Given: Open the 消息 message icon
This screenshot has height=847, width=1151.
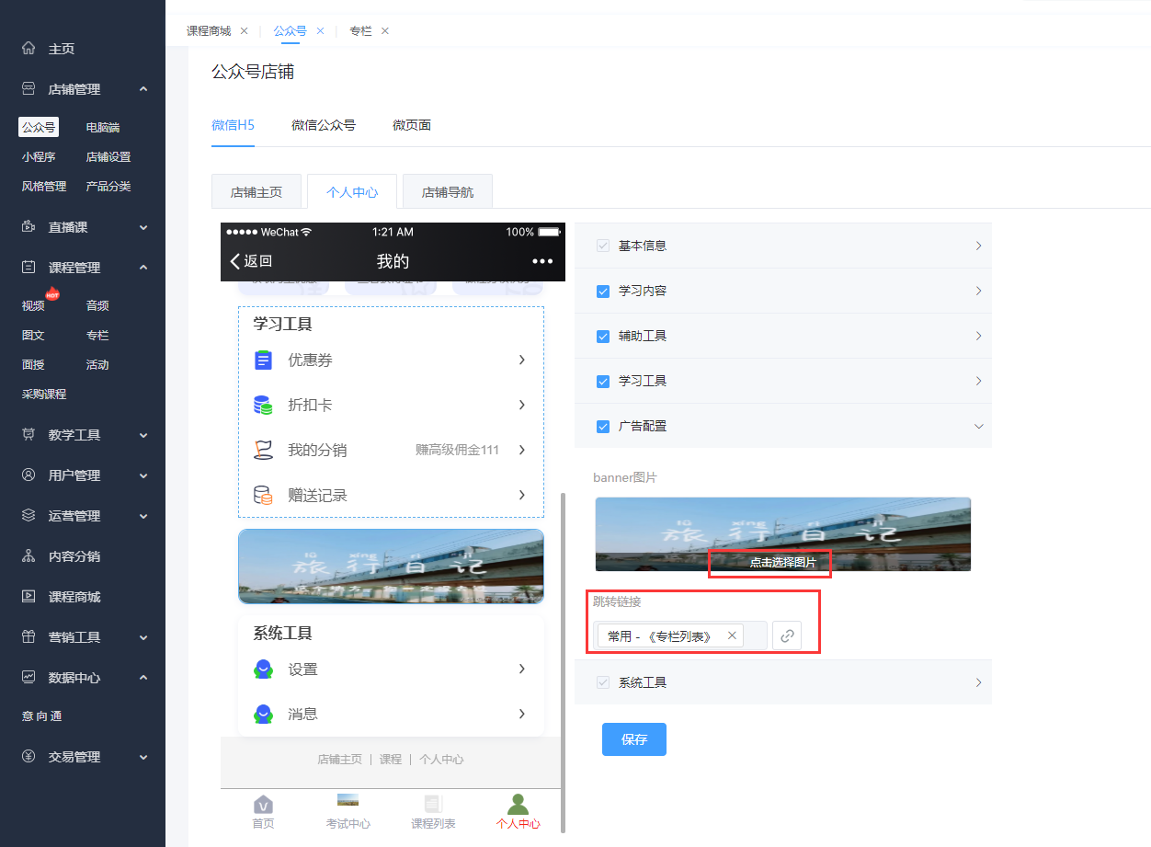Looking at the screenshot, I should [x=263, y=713].
